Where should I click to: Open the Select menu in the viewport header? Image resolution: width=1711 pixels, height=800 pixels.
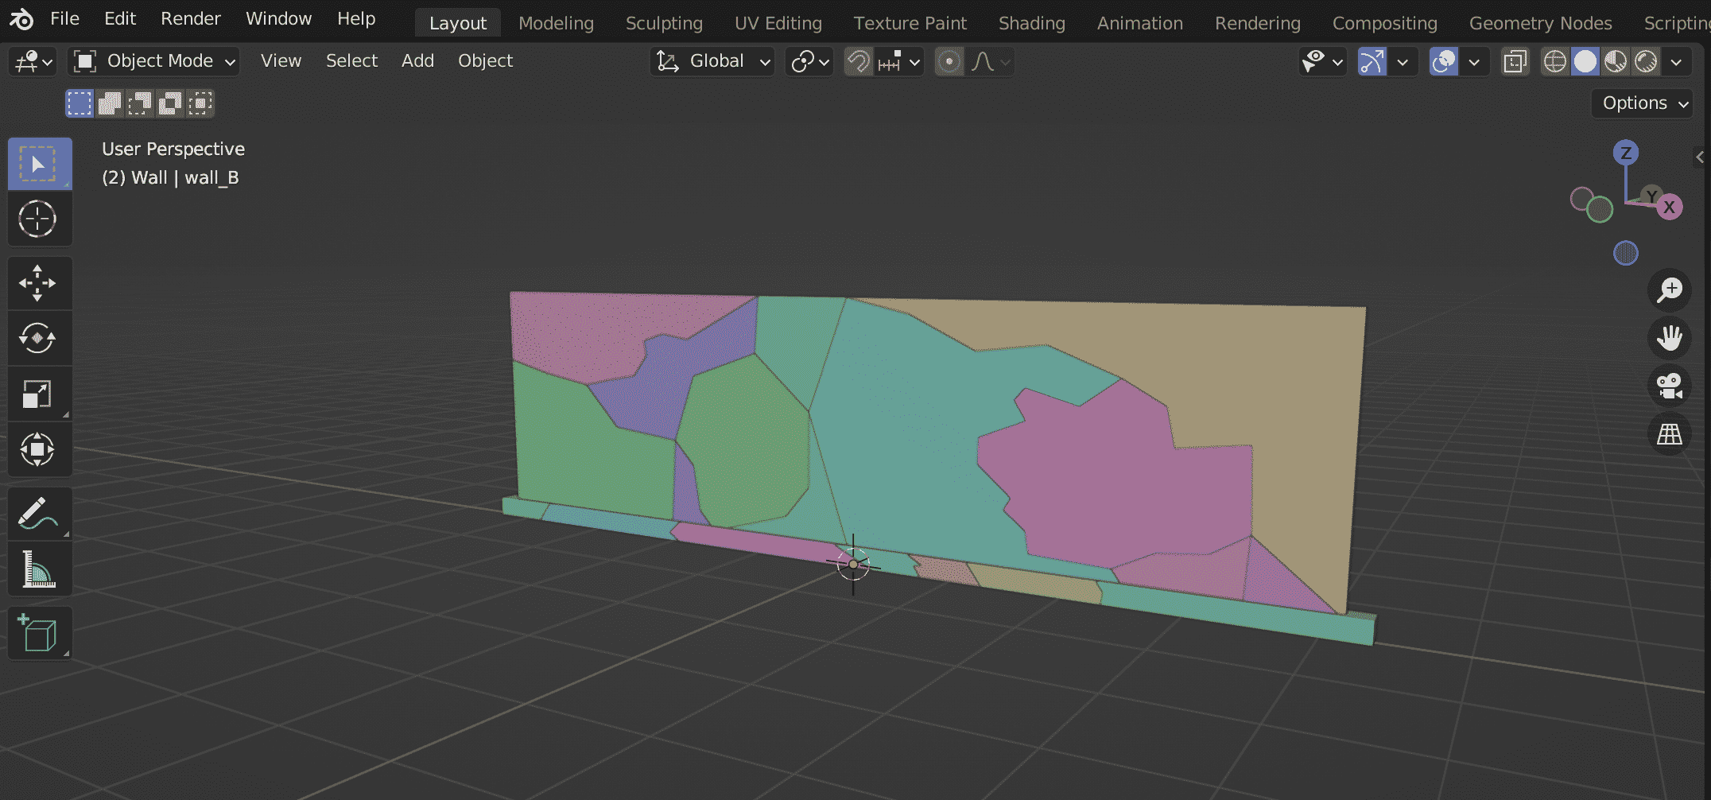pos(351,60)
